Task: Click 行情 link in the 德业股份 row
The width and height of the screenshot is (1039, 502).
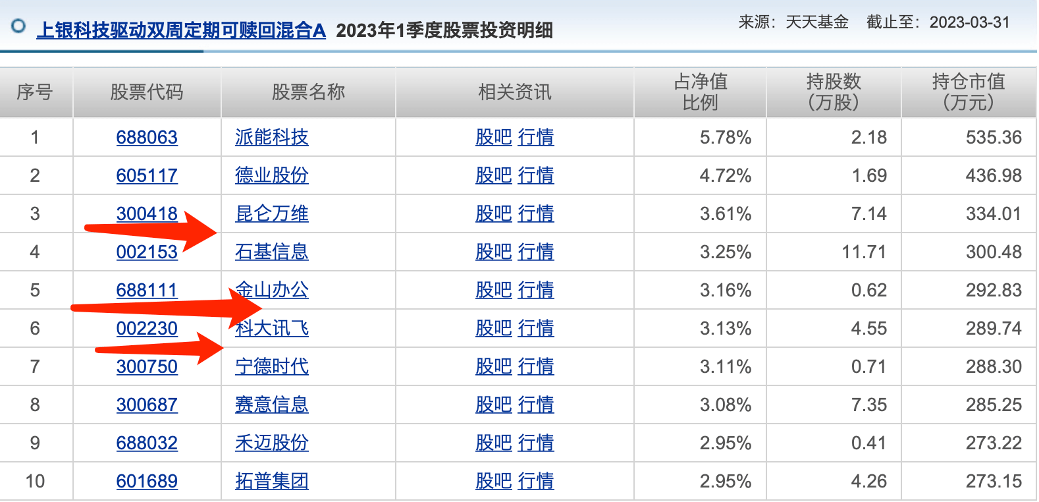Action: click(536, 176)
